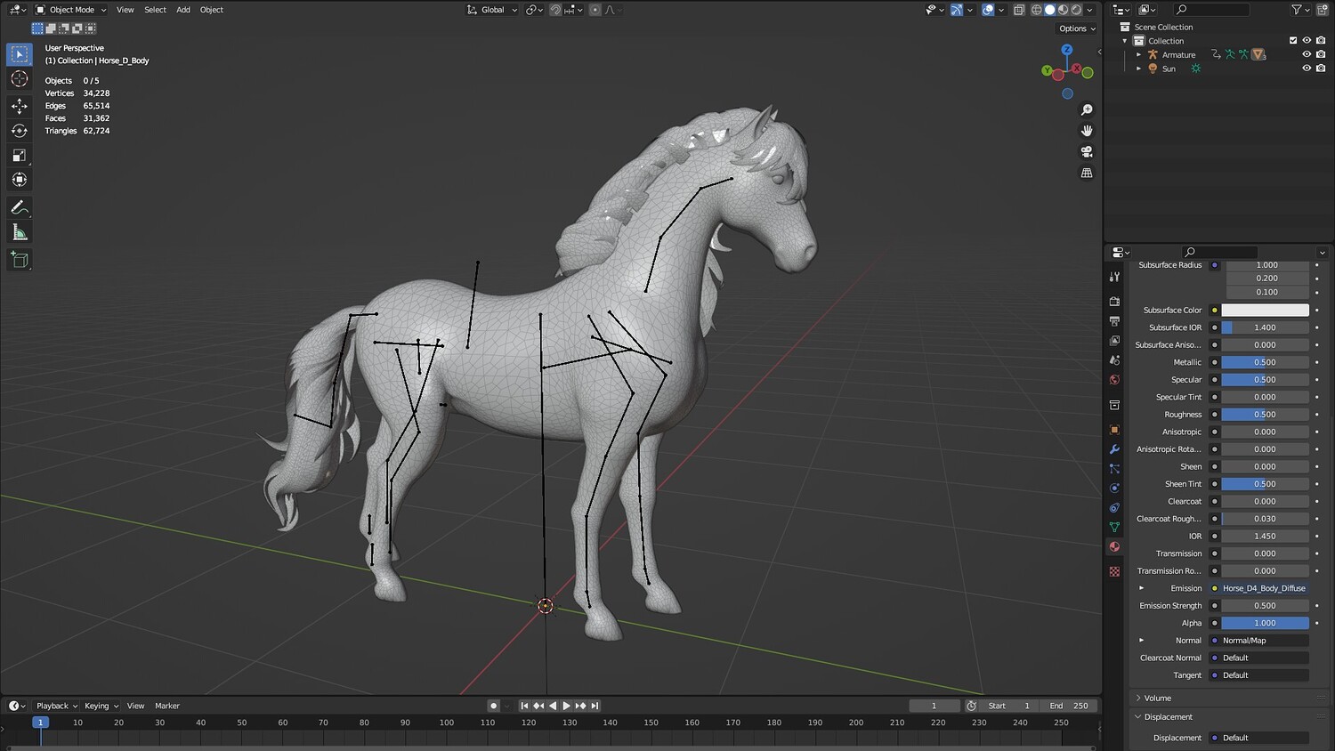The height and width of the screenshot is (751, 1335).
Task: Toggle camera view with the camera icon
Action: (1087, 151)
